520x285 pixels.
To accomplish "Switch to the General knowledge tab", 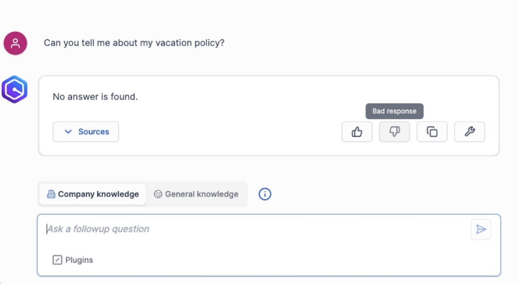I will [x=196, y=194].
